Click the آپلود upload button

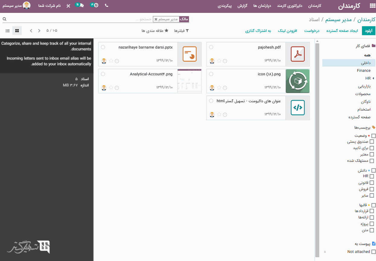click(368, 31)
